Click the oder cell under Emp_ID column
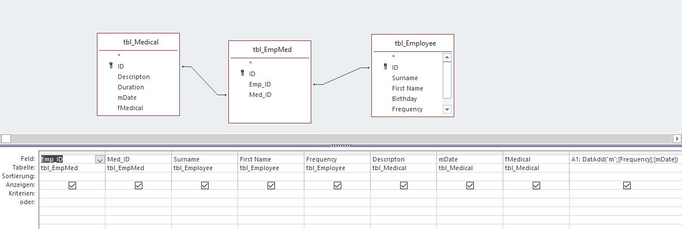 (72, 202)
